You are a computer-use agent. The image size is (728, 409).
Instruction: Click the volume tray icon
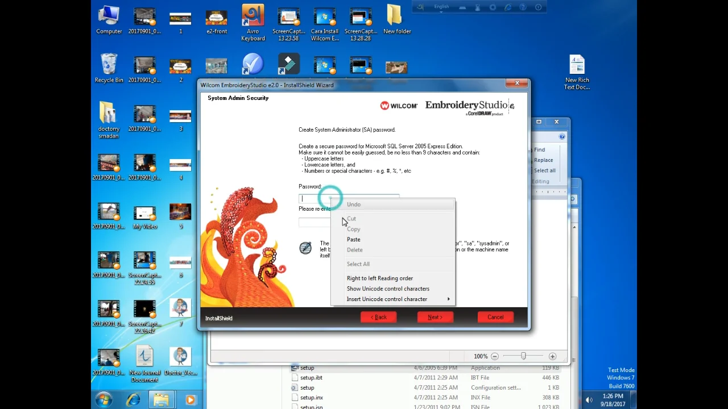[x=589, y=400]
